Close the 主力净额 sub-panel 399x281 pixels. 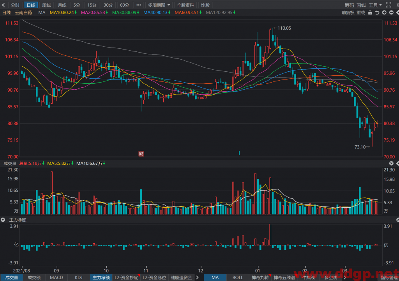pyautogui.click(x=397, y=220)
